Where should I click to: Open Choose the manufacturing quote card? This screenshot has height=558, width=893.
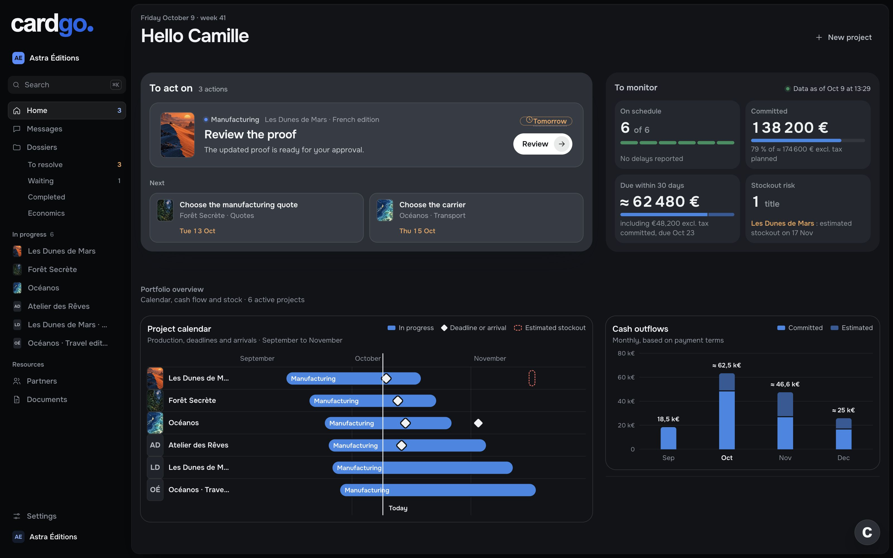(x=256, y=218)
